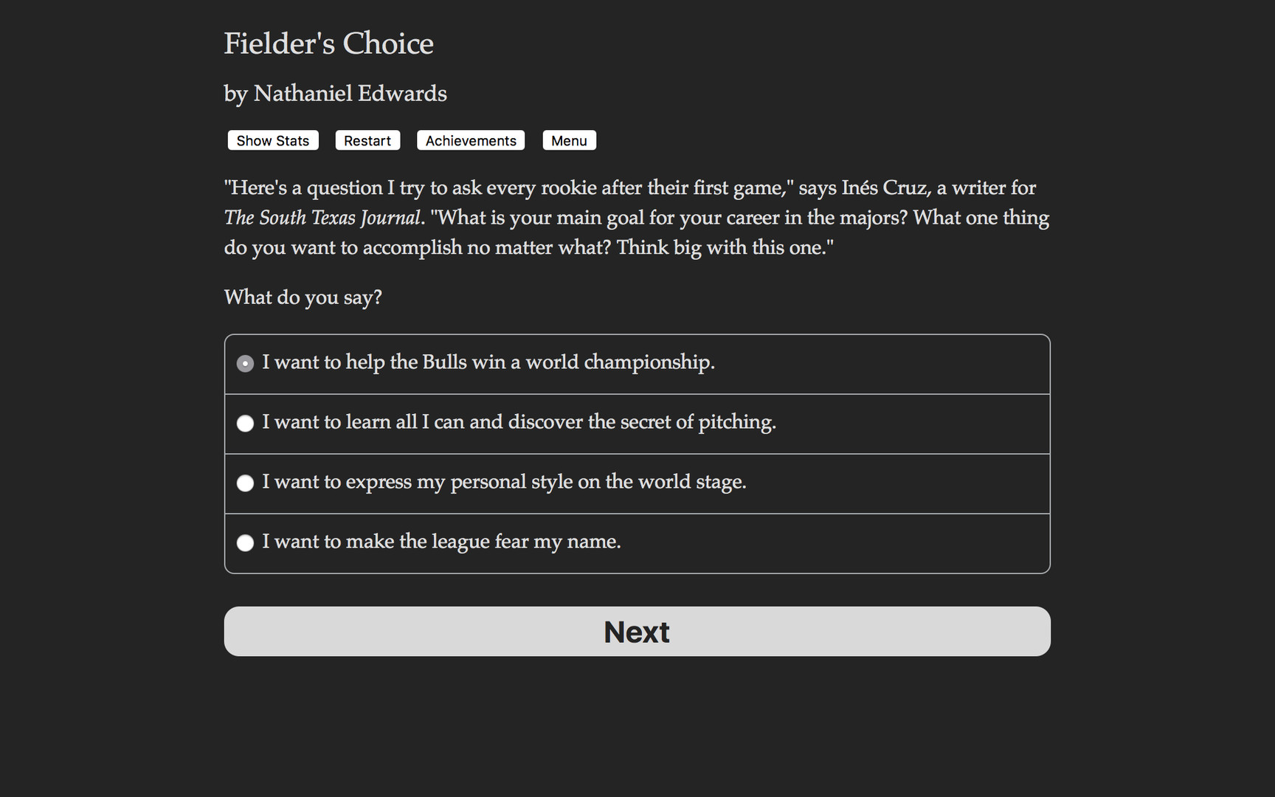Click Restart to begin a new playthrough
The image size is (1275, 797).
pos(367,140)
